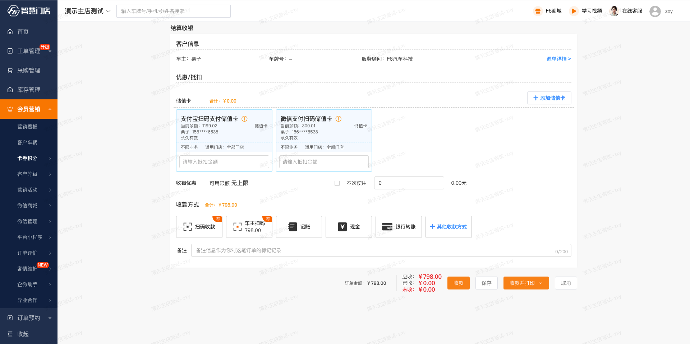690x344 pixels.
Task: Click the 添加储值卡 button
Action: click(549, 98)
